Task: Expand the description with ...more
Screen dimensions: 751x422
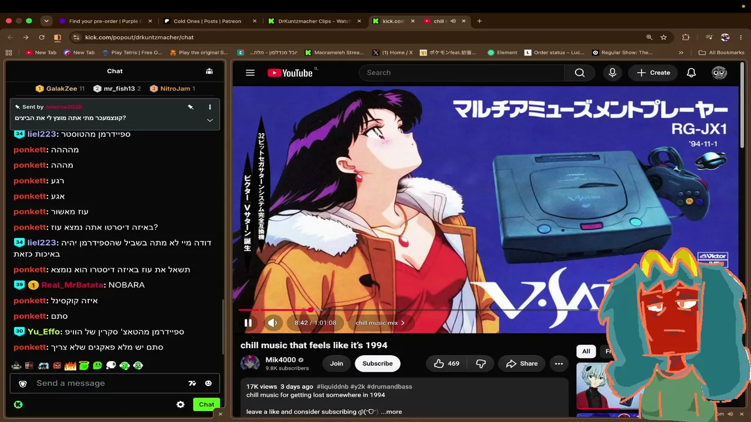Action: 391,411
